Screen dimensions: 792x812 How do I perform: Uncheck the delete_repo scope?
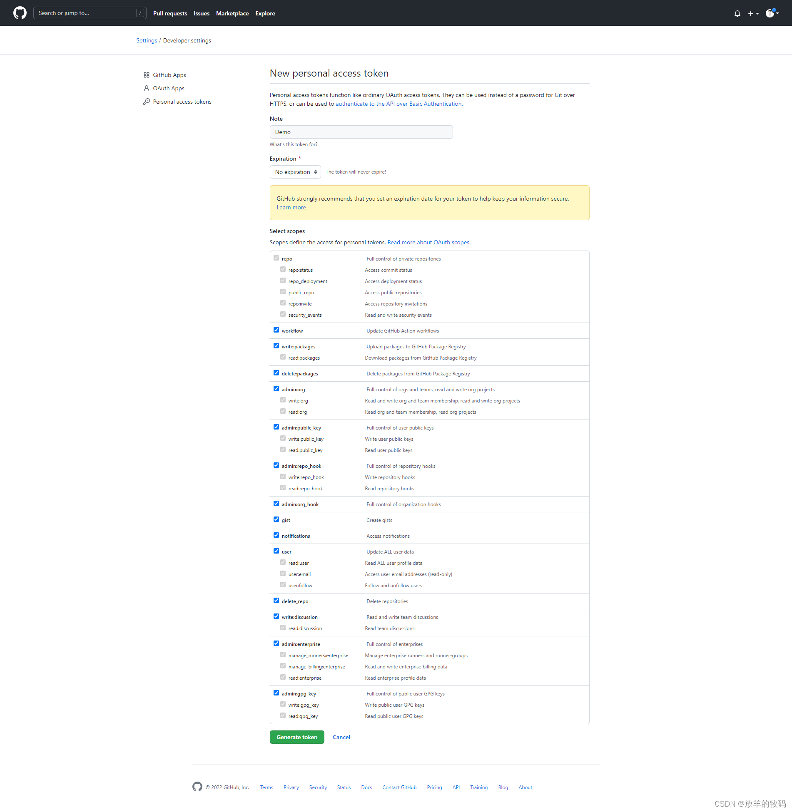(276, 601)
